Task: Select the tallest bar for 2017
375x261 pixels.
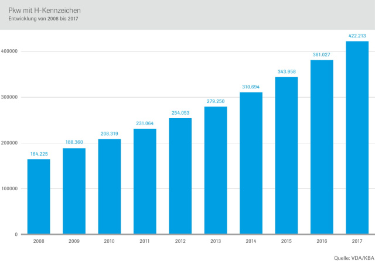Action: [357, 138]
